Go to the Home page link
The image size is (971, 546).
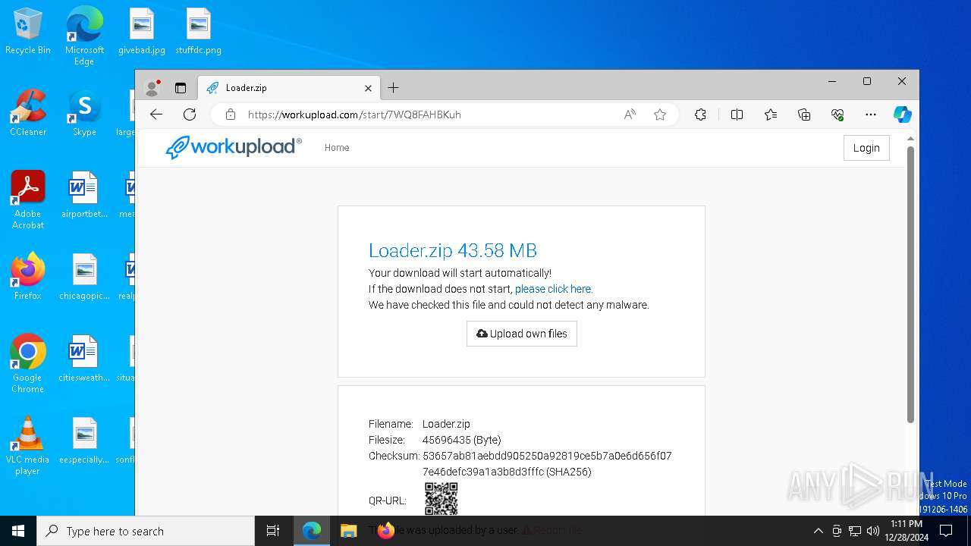pyautogui.click(x=337, y=148)
